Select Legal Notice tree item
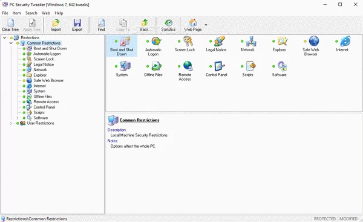 click(44, 65)
